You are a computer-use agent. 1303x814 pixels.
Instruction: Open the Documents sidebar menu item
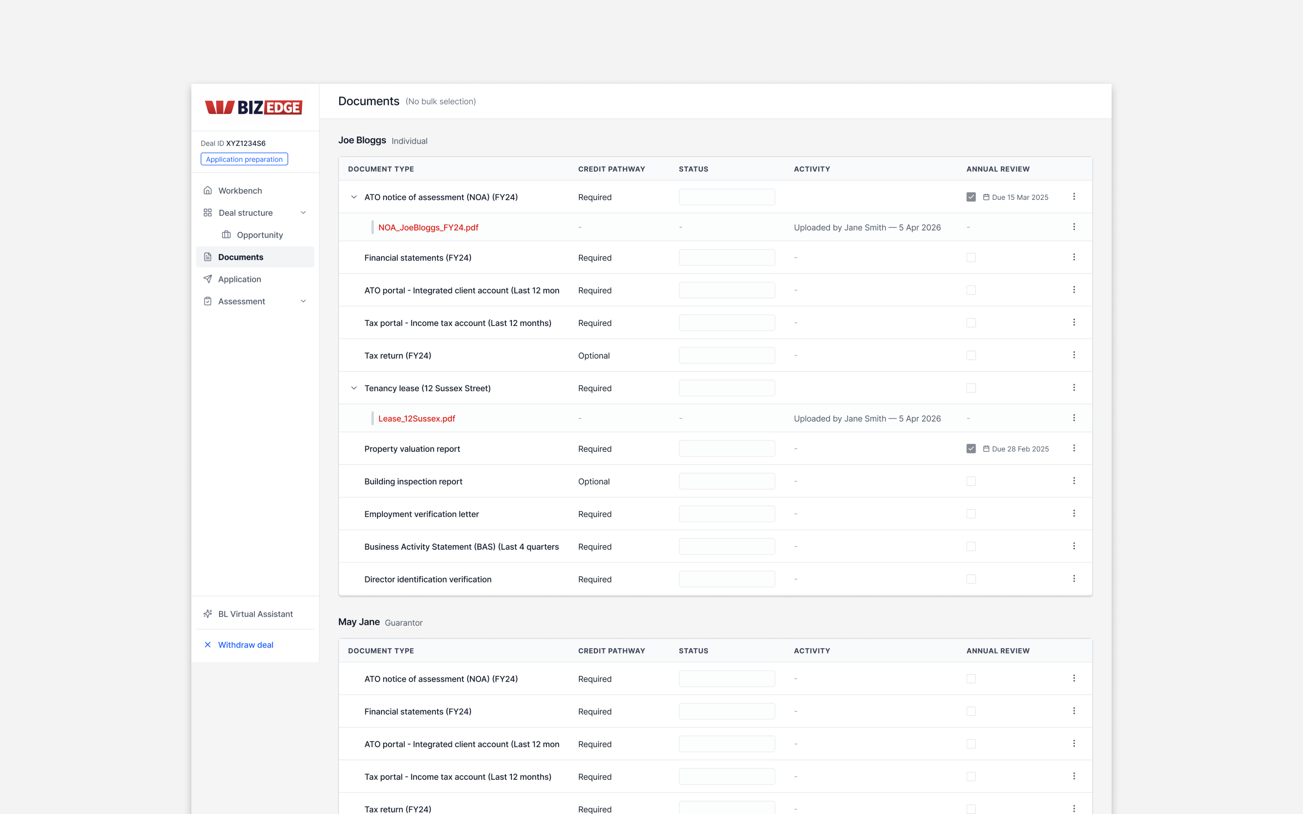point(241,257)
